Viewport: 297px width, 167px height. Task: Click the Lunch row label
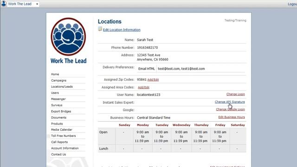[103, 148]
